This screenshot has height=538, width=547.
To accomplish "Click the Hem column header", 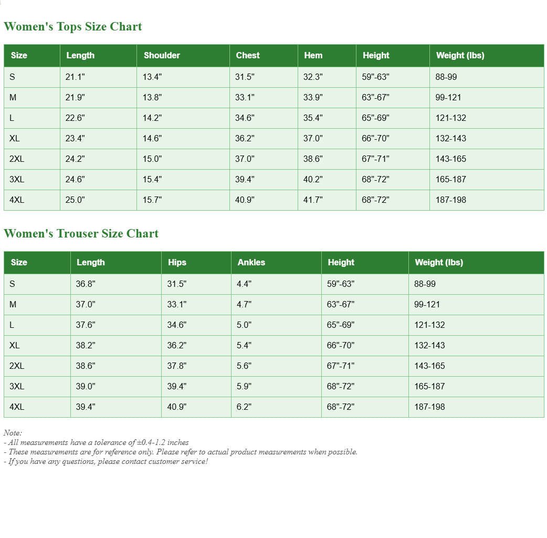I will (x=313, y=55).
